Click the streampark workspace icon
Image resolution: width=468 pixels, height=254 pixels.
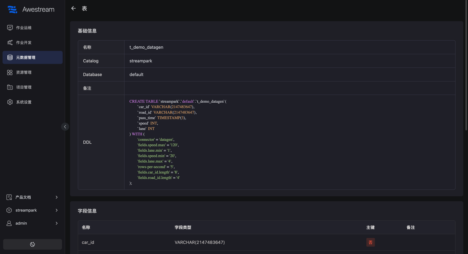pos(9,210)
